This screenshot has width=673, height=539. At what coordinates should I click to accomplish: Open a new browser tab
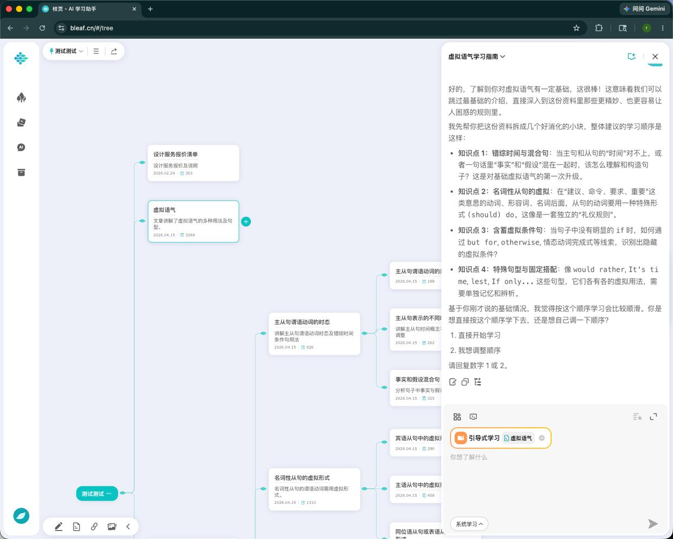(x=150, y=9)
